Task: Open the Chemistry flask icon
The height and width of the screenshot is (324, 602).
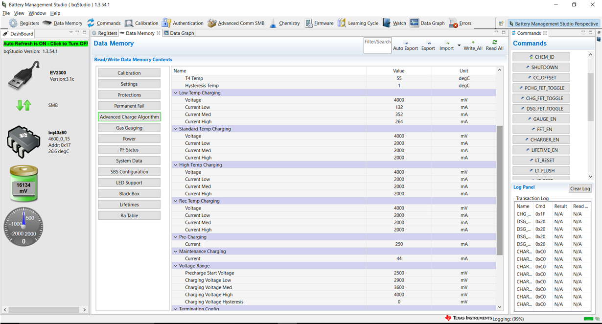Action: click(x=273, y=23)
